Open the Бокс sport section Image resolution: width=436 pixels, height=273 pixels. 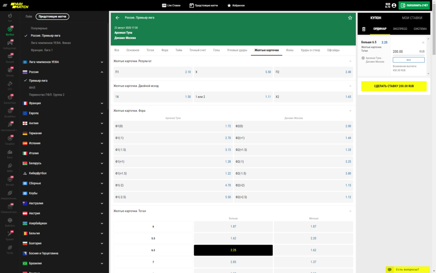pyautogui.click(x=10, y=154)
